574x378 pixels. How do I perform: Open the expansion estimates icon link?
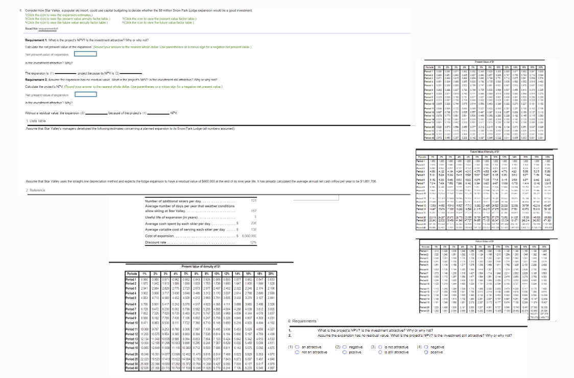(x=59, y=15)
